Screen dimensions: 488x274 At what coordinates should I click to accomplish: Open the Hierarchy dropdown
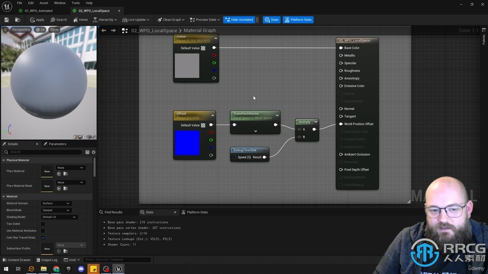pos(105,20)
